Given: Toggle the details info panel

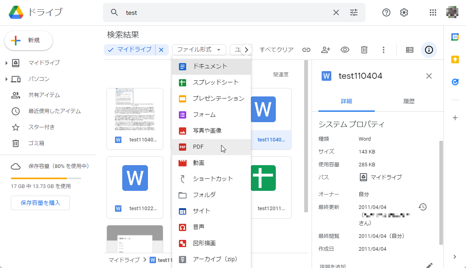Looking at the screenshot, I should 429,50.
